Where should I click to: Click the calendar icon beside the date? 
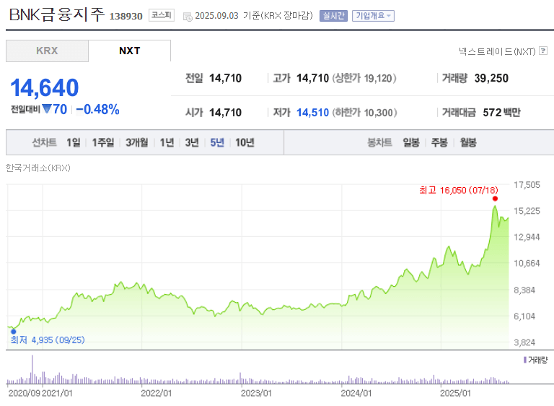click(x=188, y=17)
